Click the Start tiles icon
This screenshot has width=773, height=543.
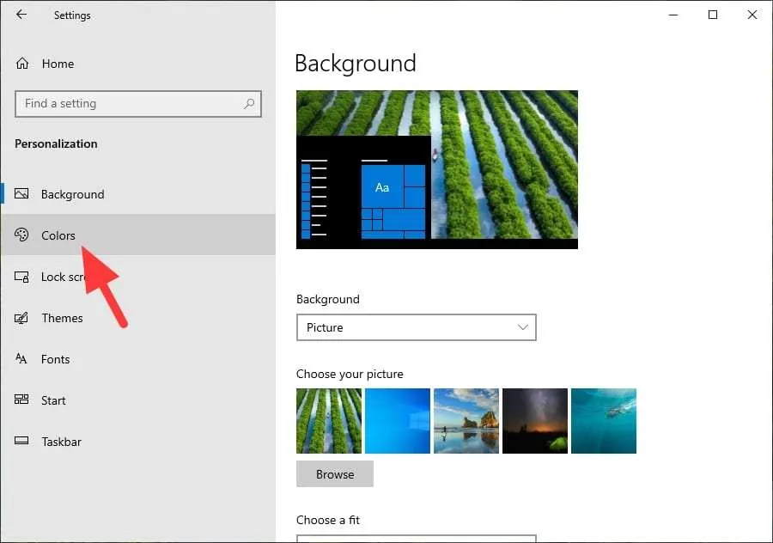pyautogui.click(x=21, y=400)
